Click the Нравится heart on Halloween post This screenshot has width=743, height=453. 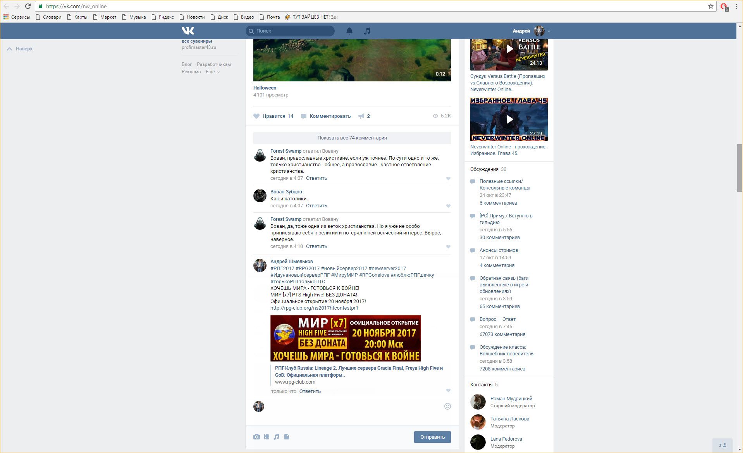(x=256, y=116)
